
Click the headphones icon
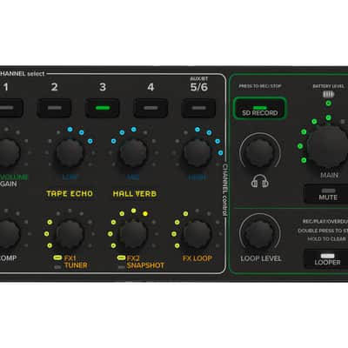[x=260, y=181]
